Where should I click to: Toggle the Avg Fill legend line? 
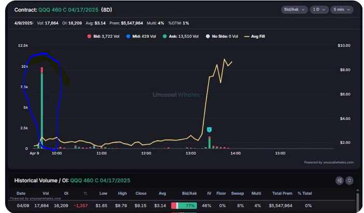tap(255, 36)
